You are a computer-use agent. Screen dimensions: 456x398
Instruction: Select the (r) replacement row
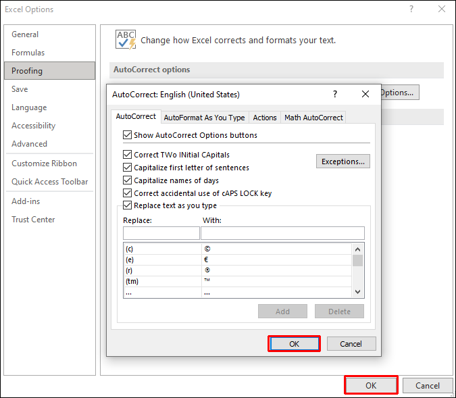(x=238, y=270)
